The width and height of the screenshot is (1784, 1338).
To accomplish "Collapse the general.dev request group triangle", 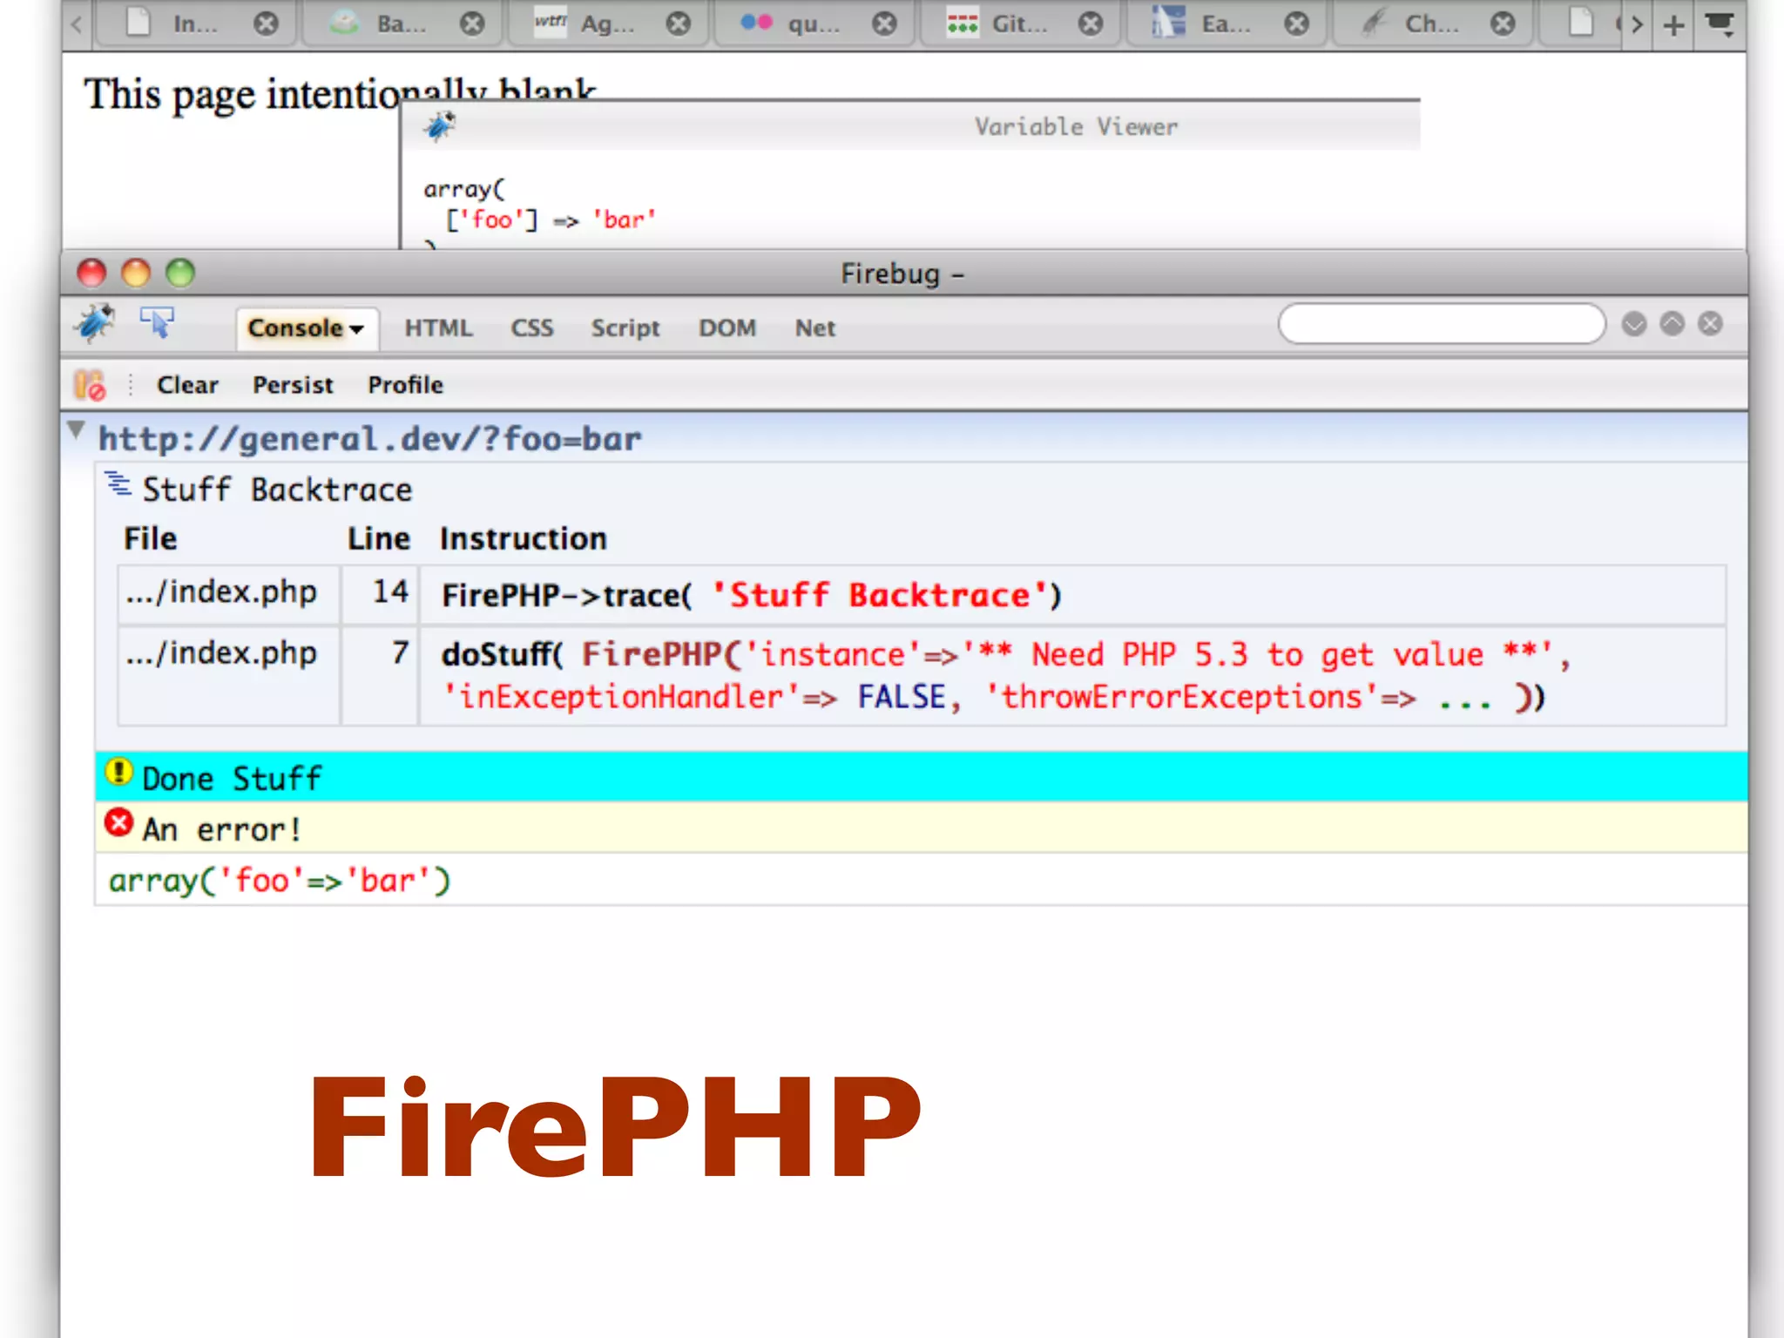I will 77,430.
